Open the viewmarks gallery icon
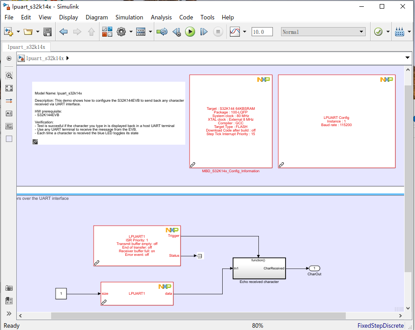 [x=9, y=301]
